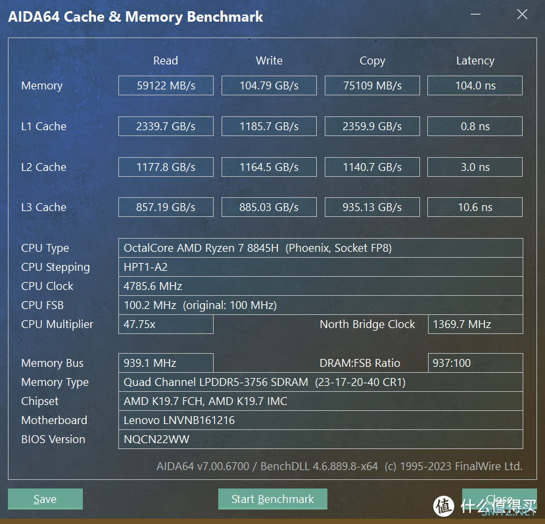Viewport: 545px width, 524px height.
Task: Click the CPU Type field showing Ryzen 7 8845H
Action: 320,248
